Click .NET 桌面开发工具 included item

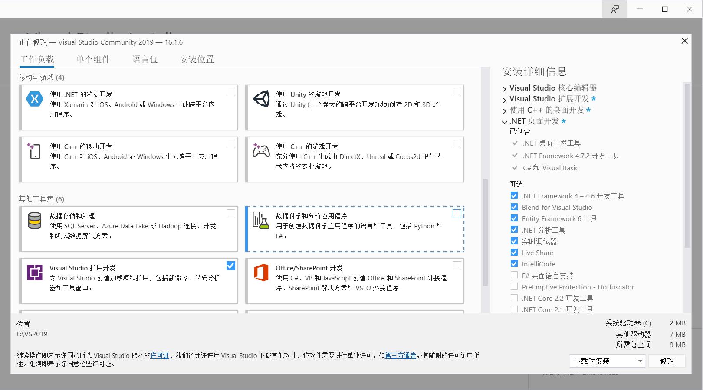pos(551,143)
